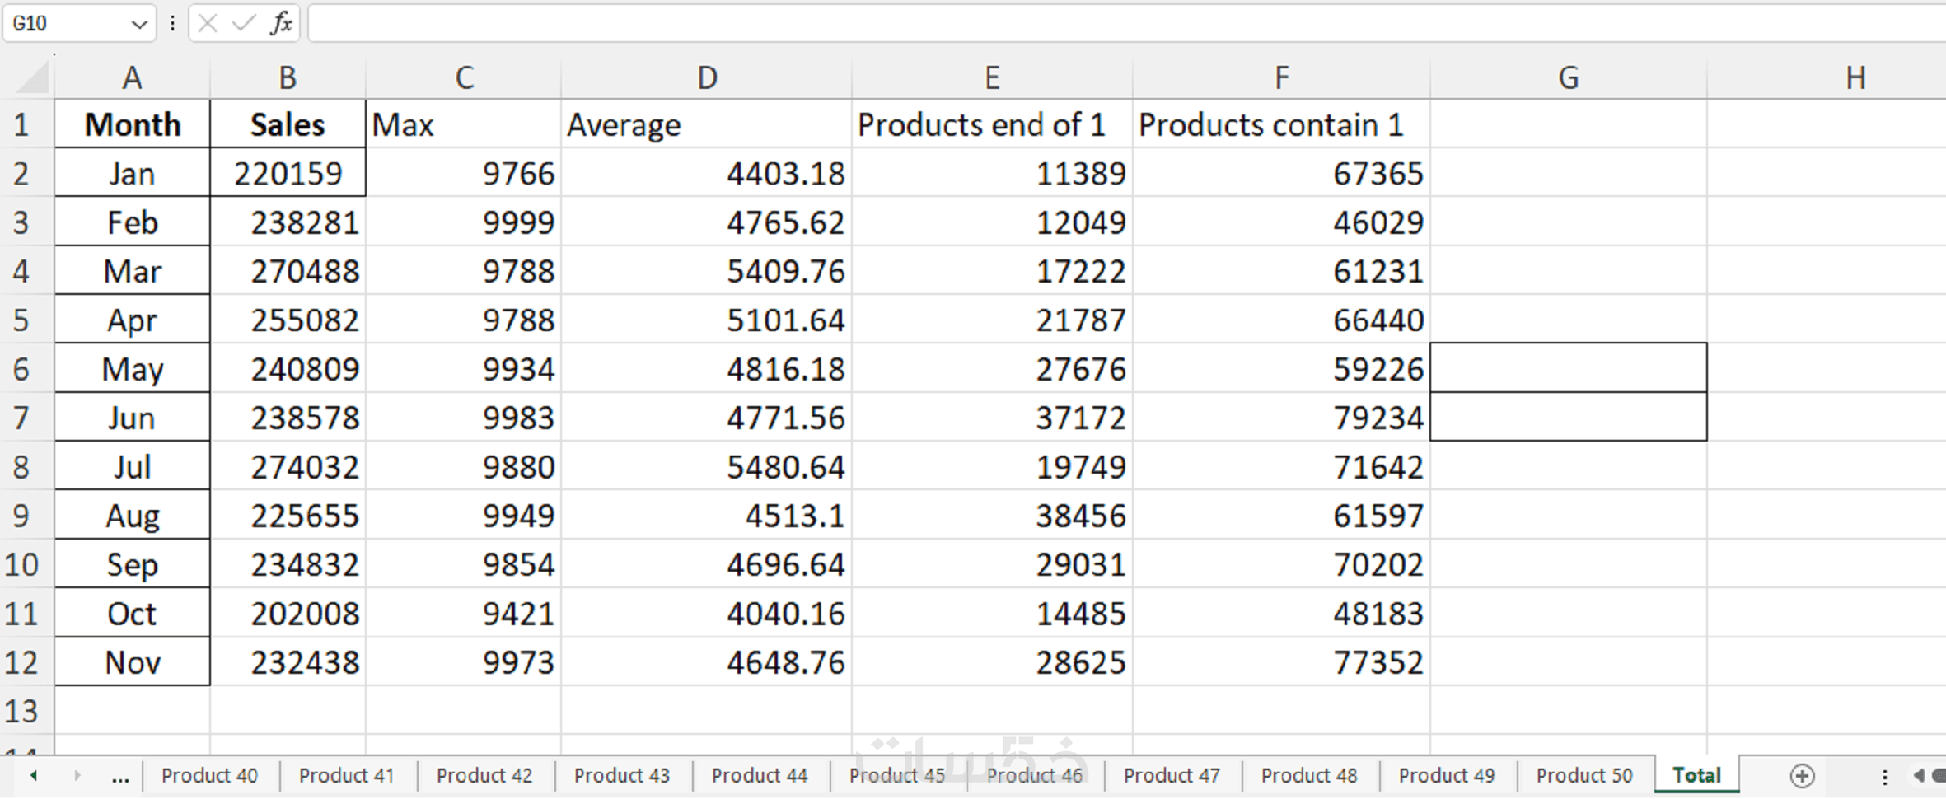
Task: Click the tab bar split vertical dots
Action: point(1884,775)
